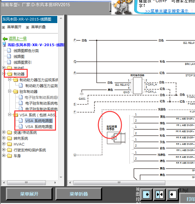Image resolution: width=195 pixels, height=204 pixels.
Task: Expand the HVAC folder
Action: pyautogui.click(x=4, y=144)
